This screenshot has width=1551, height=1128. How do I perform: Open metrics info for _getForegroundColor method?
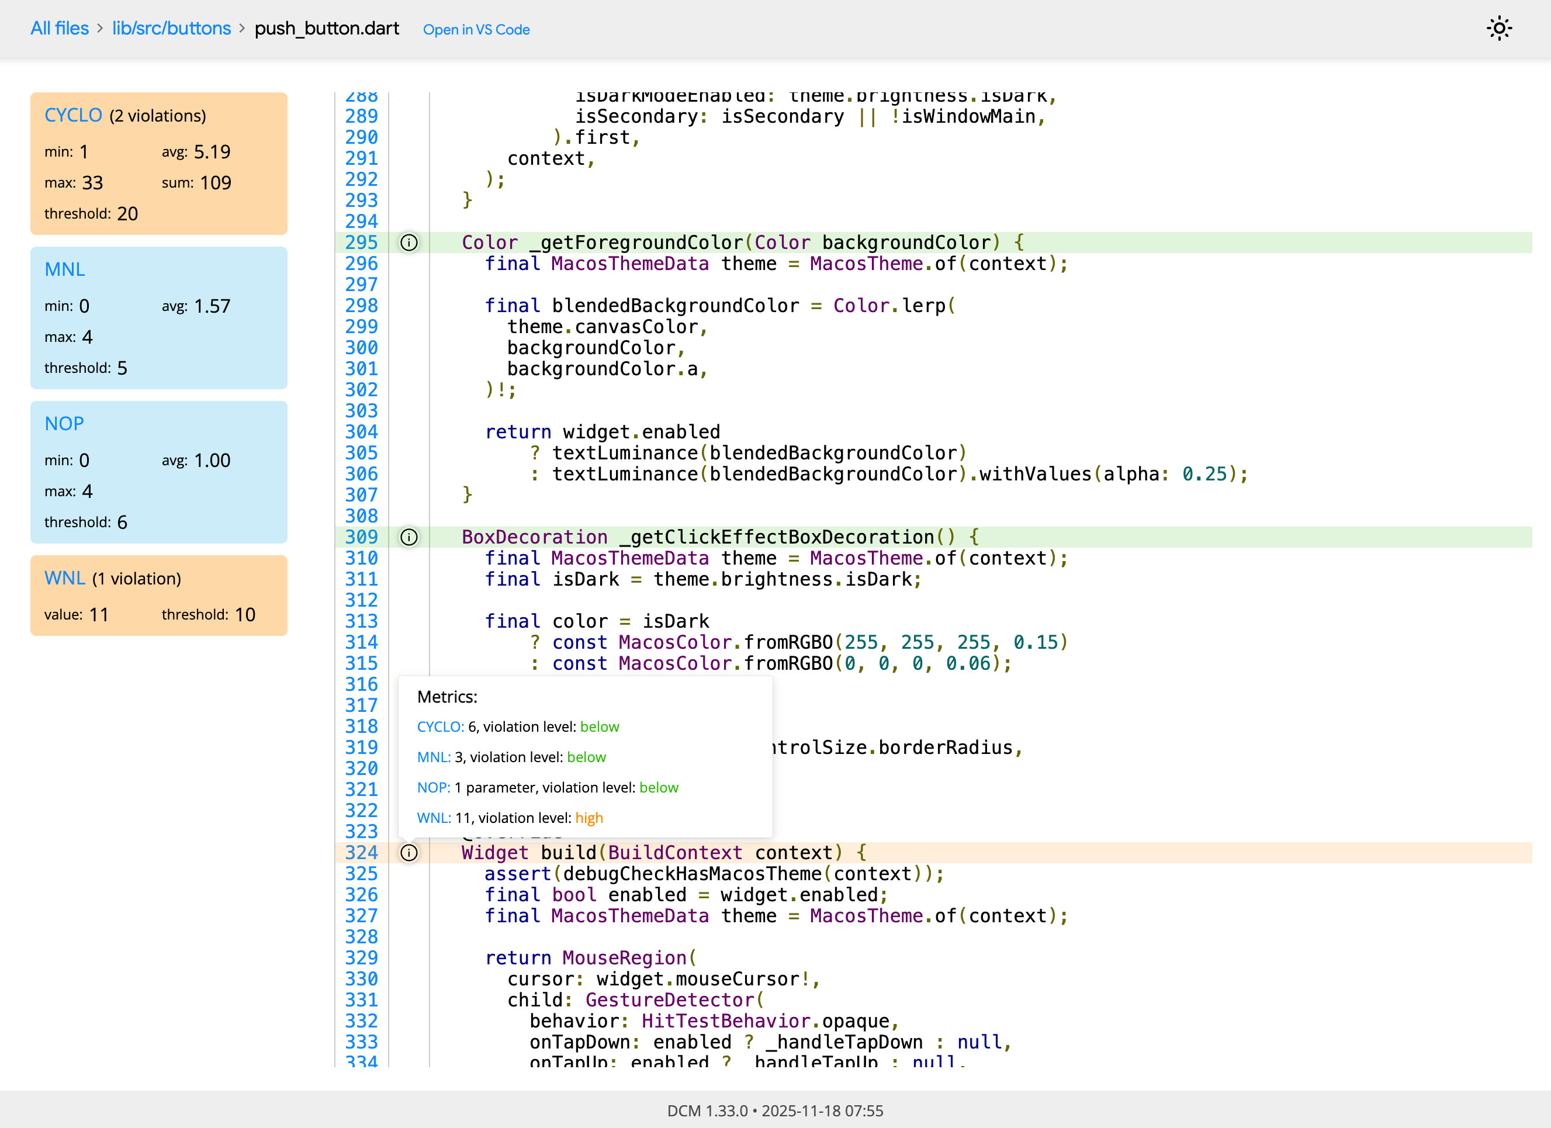[x=408, y=243]
